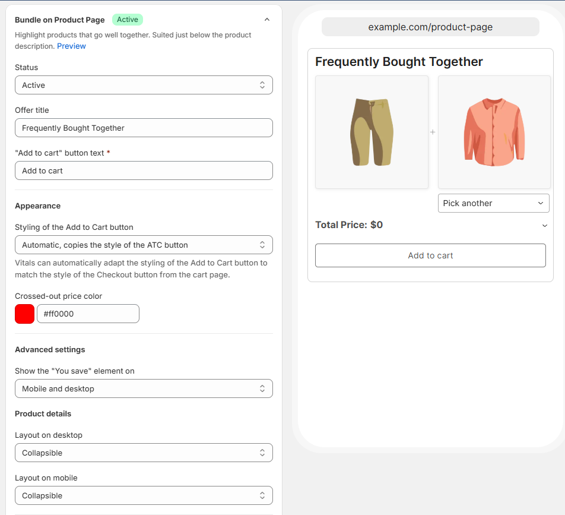
Task: Click the Add to cart button text field
Action: coord(144,170)
